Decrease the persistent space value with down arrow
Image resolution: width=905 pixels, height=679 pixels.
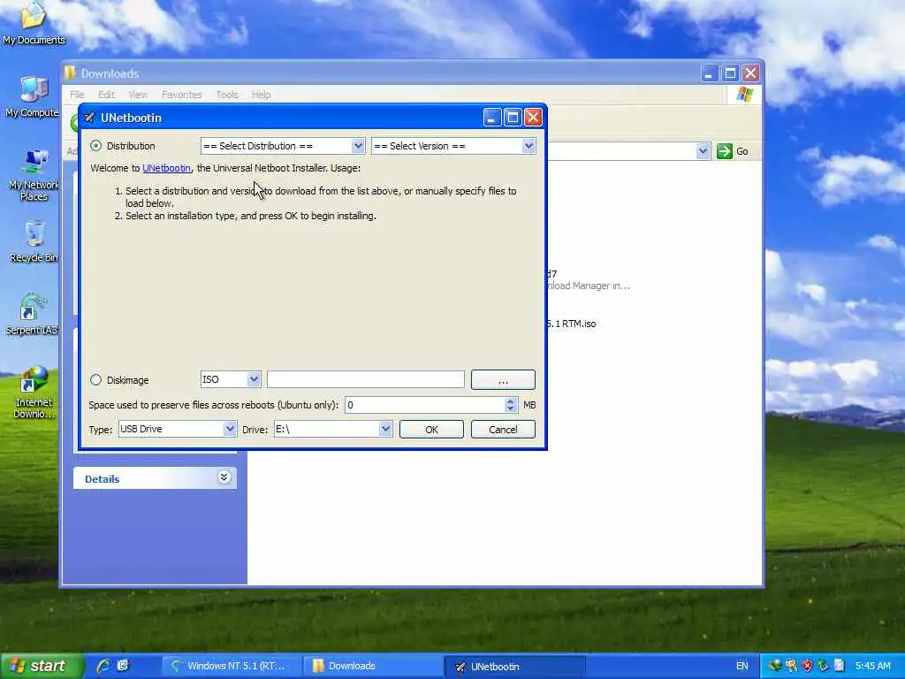[510, 408]
